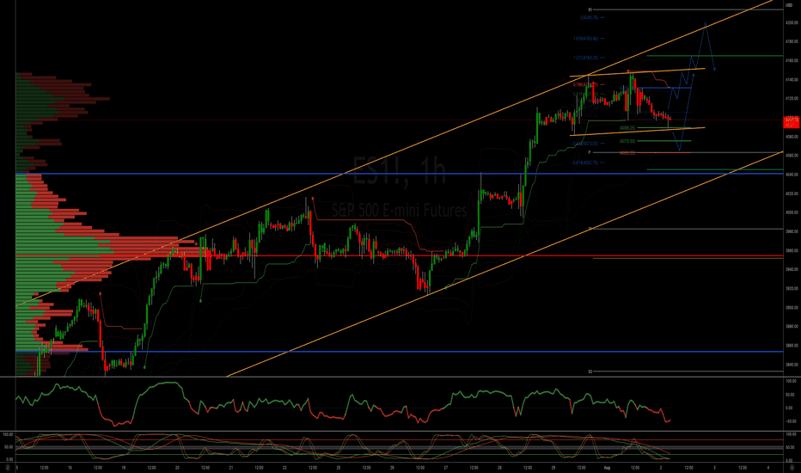
Task: Select the 4080.00 price axis label
Action: (792, 137)
